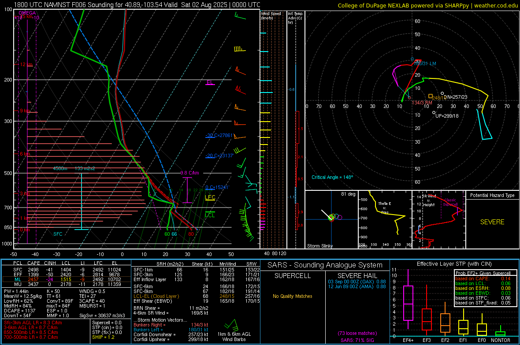Select the 'Eff Shear (EBWD)' row
Viewport: 520px width, 345px height.
197,301
